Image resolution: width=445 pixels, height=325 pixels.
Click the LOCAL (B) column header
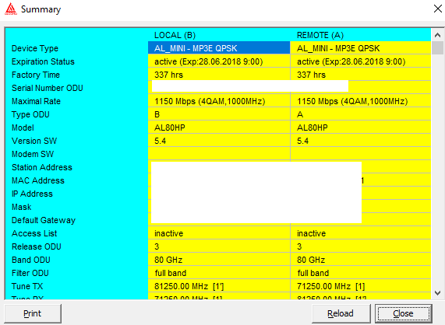pyautogui.click(x=175, y=35)
